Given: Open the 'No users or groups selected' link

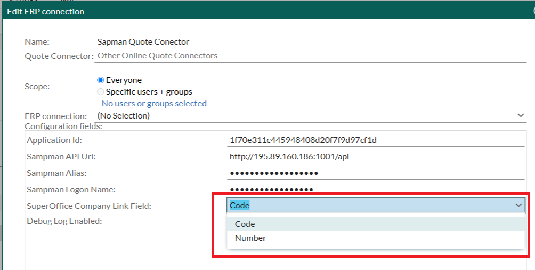Looking at the screenshot, I should 154,104.
